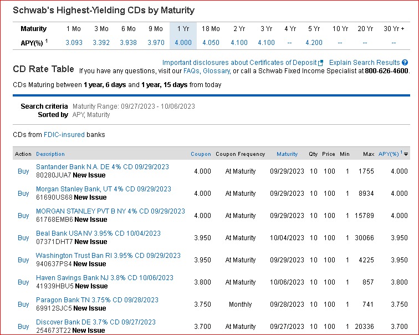Select the 3 Yr rate 4.100

click(x=266, y=43)
